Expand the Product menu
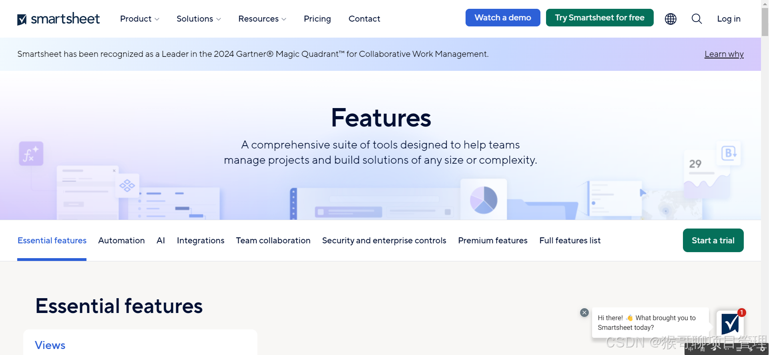 [x=140, y=19]
